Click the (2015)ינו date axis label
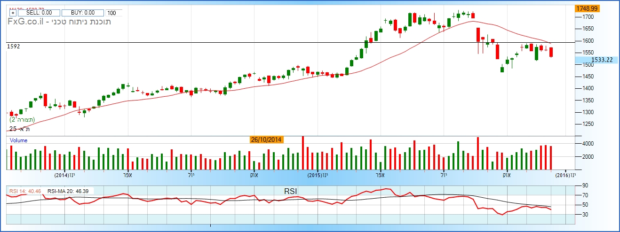This screenshot has height=232, width=620. tap(318, 175)
